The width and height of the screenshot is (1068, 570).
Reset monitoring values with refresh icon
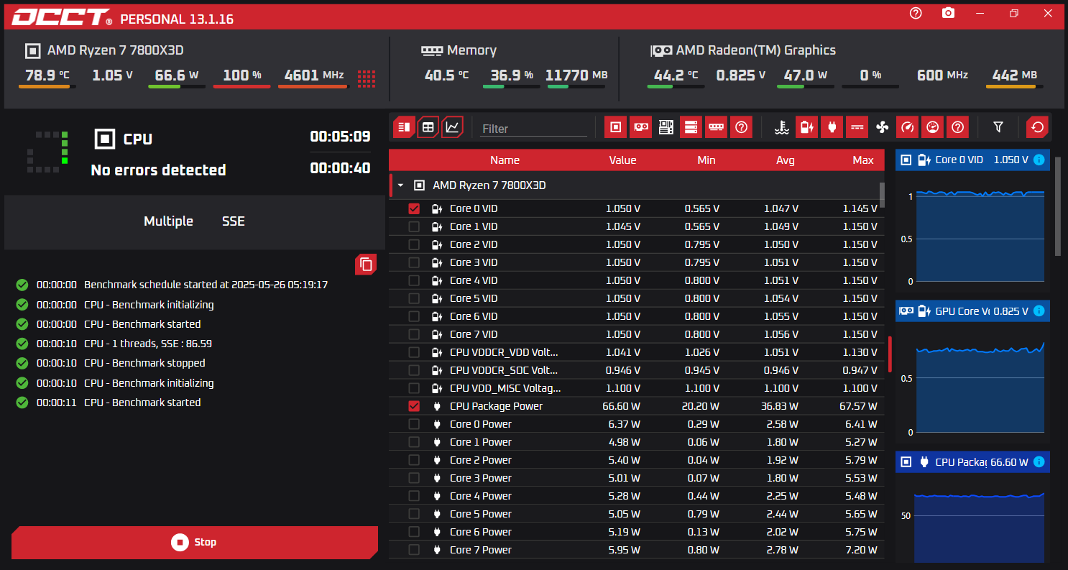[1037, 127]
